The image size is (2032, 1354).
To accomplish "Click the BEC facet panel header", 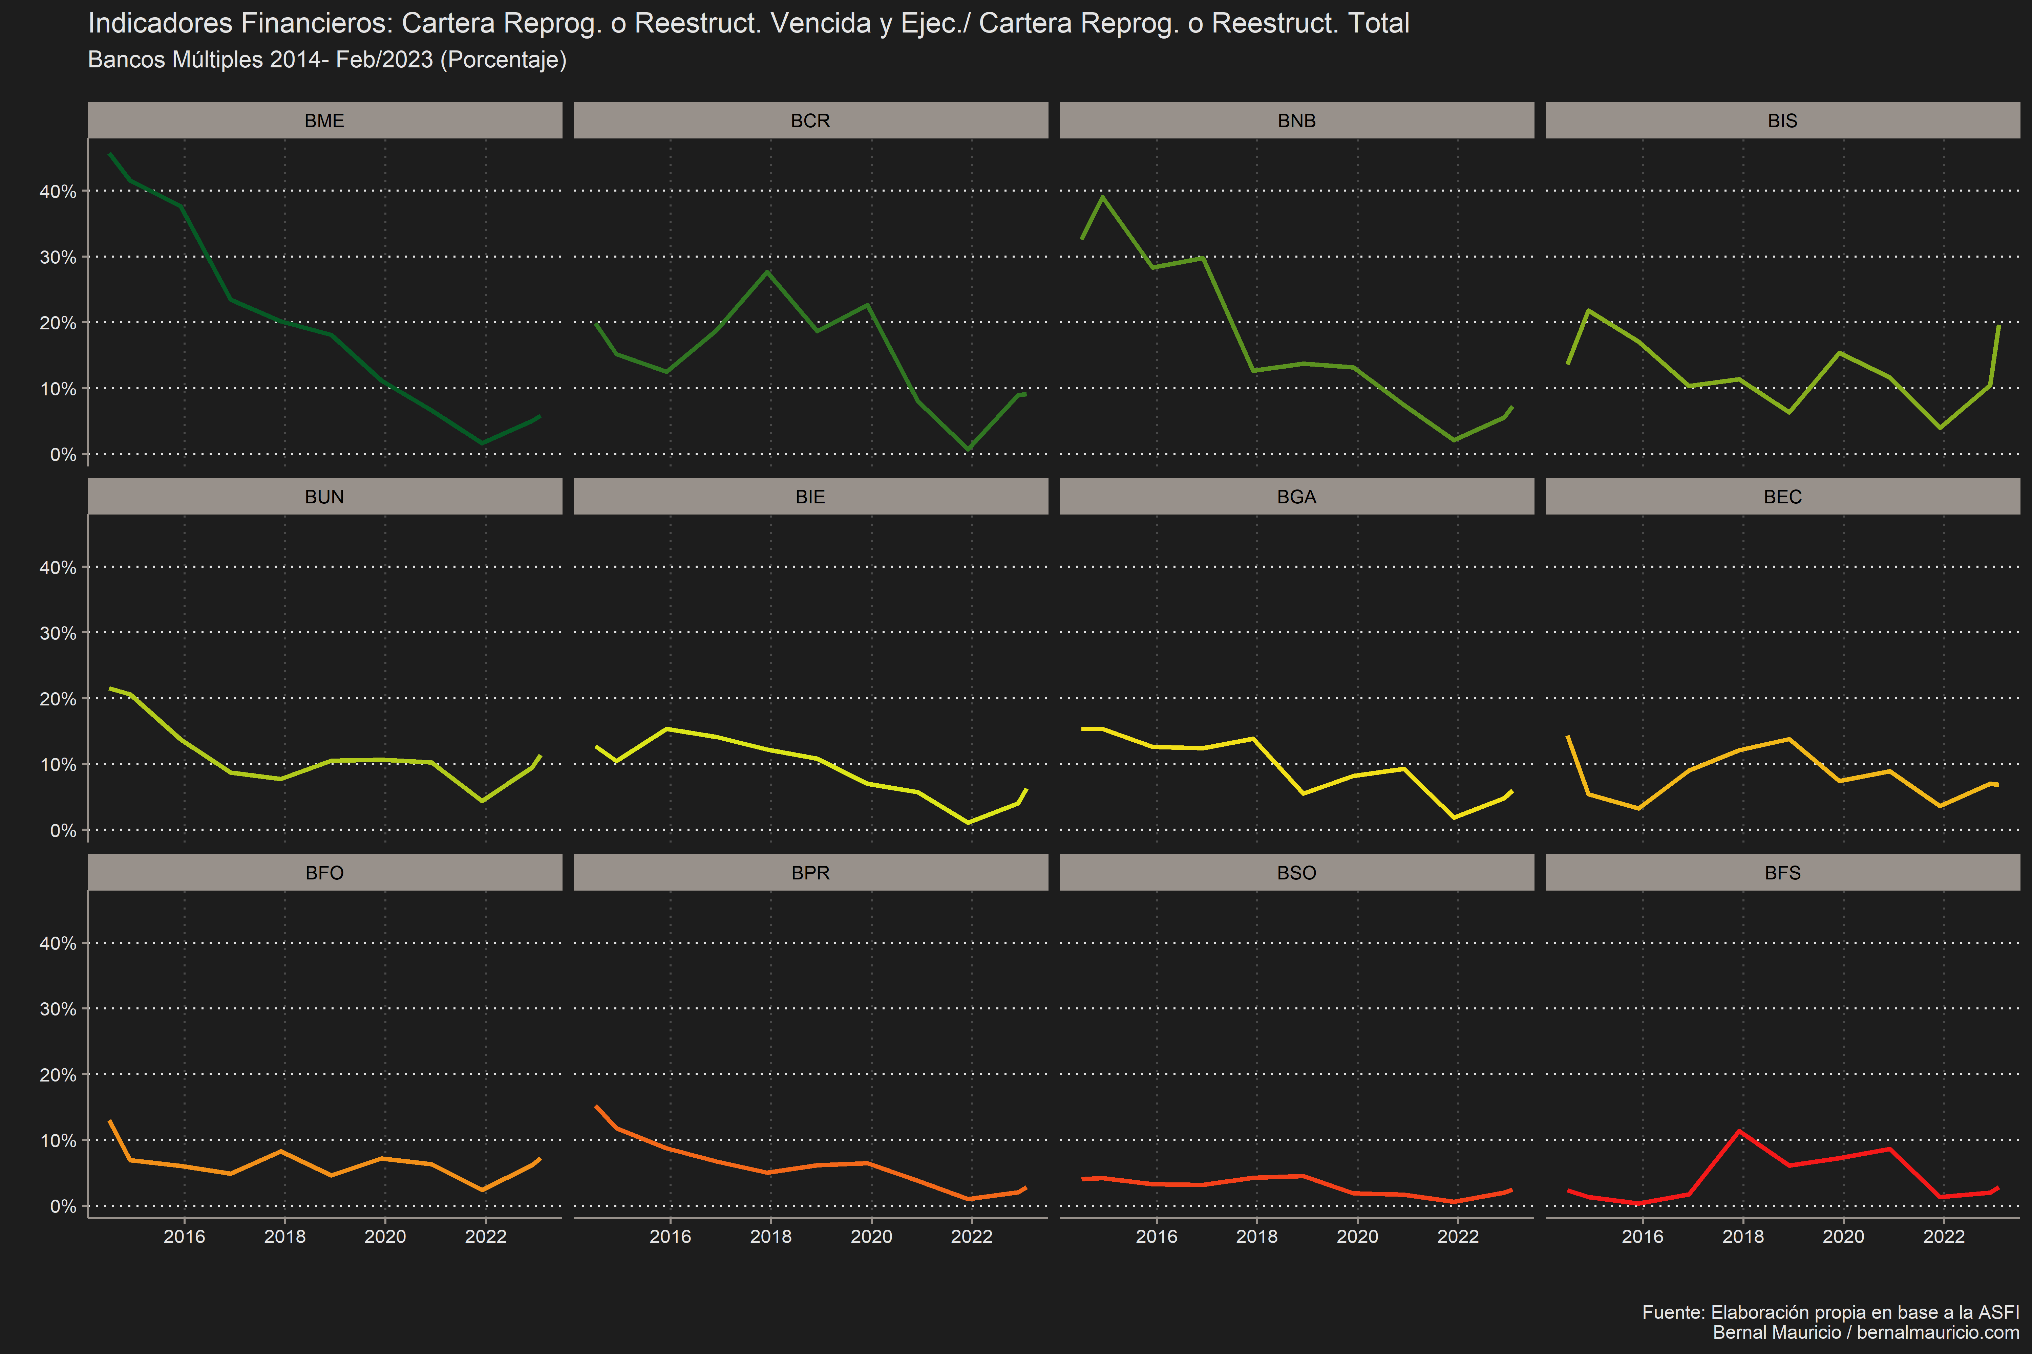I will [x=1782, y=497].
